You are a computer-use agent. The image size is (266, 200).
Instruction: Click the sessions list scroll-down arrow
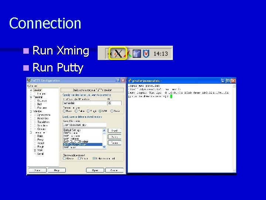tap(104, 147)
